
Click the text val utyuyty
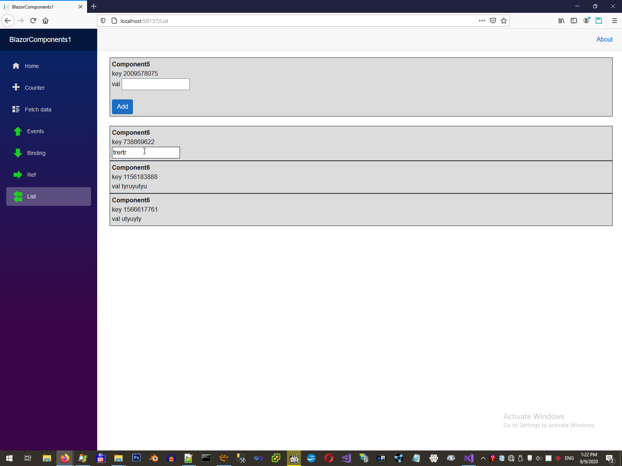pos(127,219)
